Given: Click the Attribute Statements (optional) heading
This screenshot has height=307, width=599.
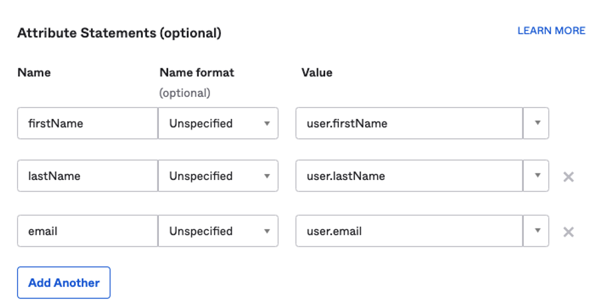Looking at the screenshot, I should [119, 33].
